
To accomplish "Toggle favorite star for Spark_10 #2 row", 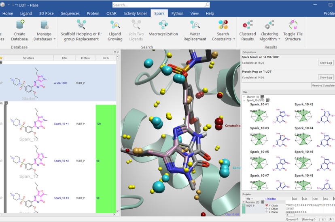I will (1, 161).
